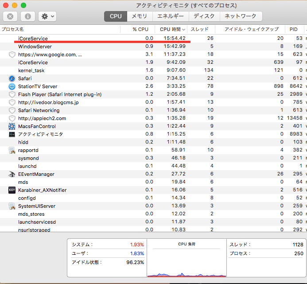
Task: Click the thread count 134
Action: [x=209, y=70]
